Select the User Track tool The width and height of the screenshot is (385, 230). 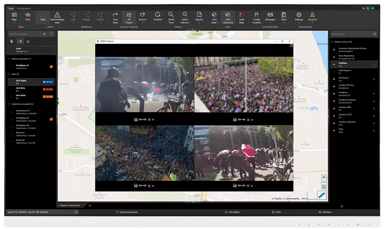pos(115,18)
